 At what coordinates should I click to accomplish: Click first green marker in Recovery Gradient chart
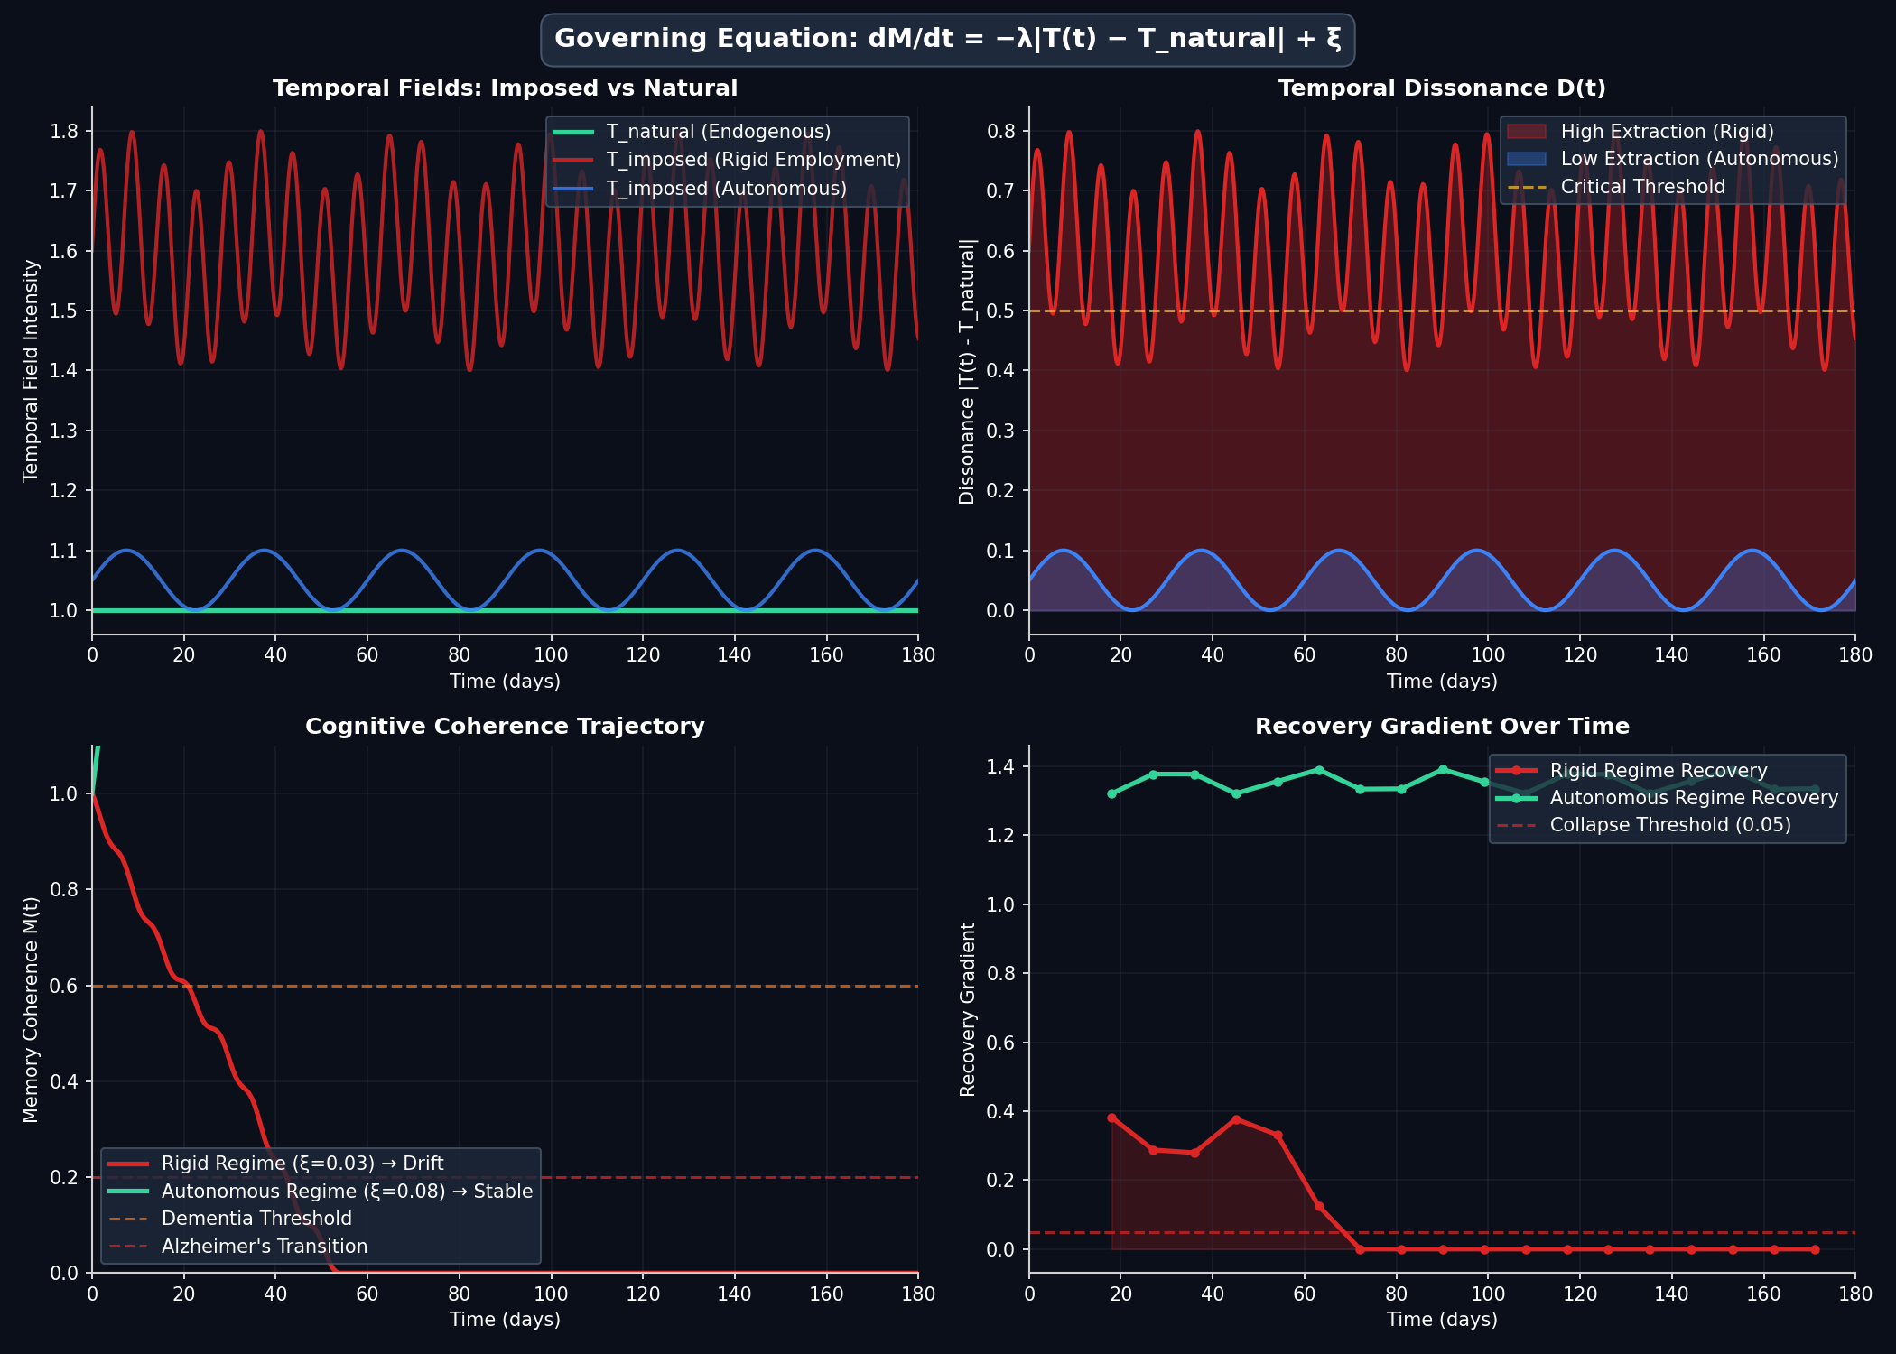coord(1111,793)
